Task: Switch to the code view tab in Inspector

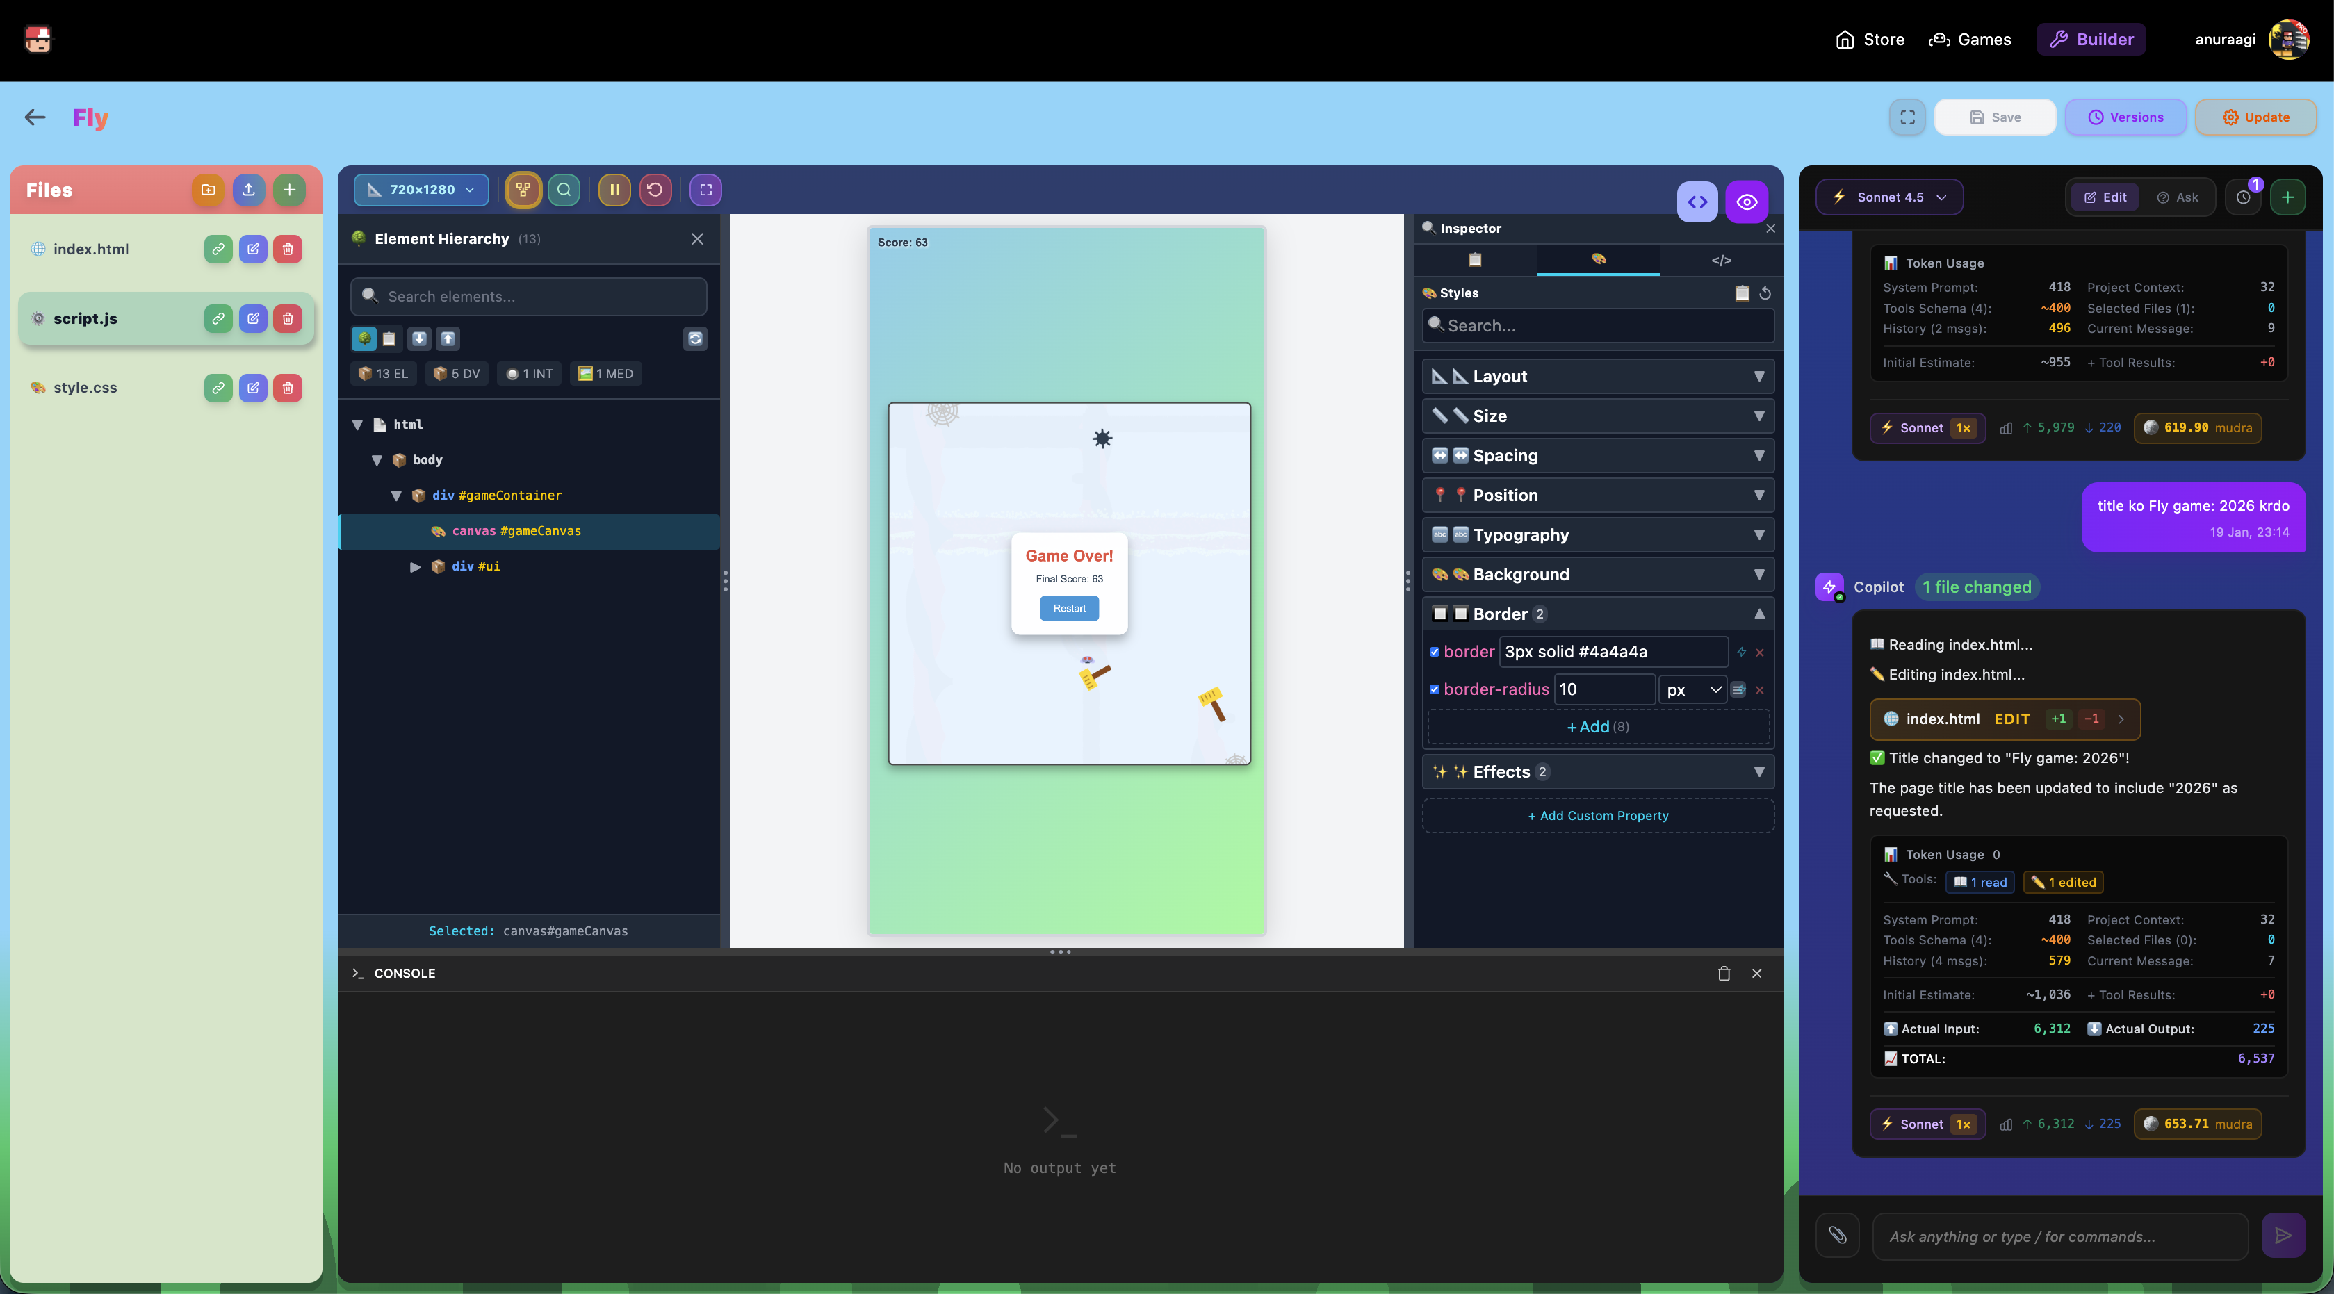Action: coord(1720,260)
